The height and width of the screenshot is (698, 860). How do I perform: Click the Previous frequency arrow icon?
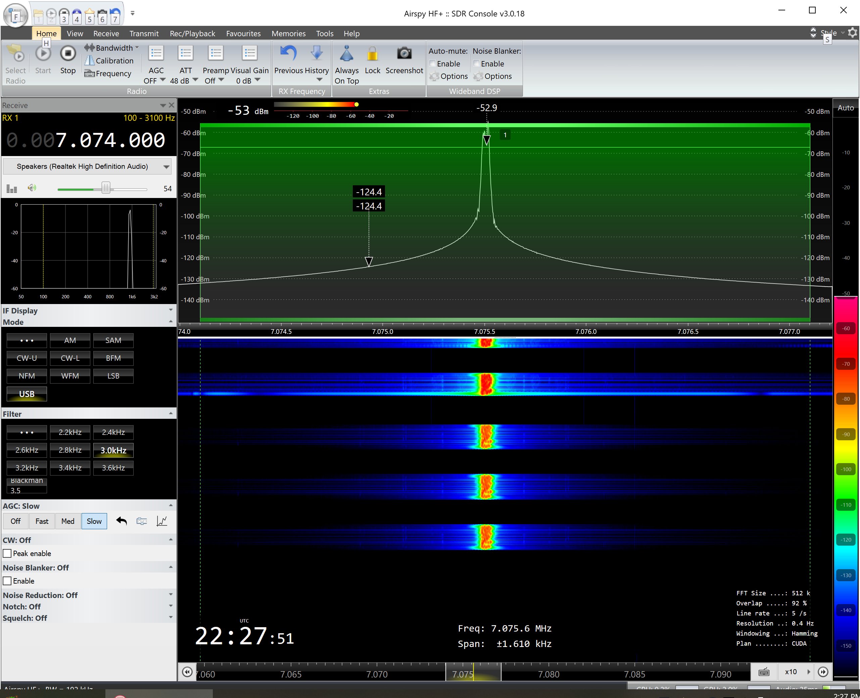288,53
